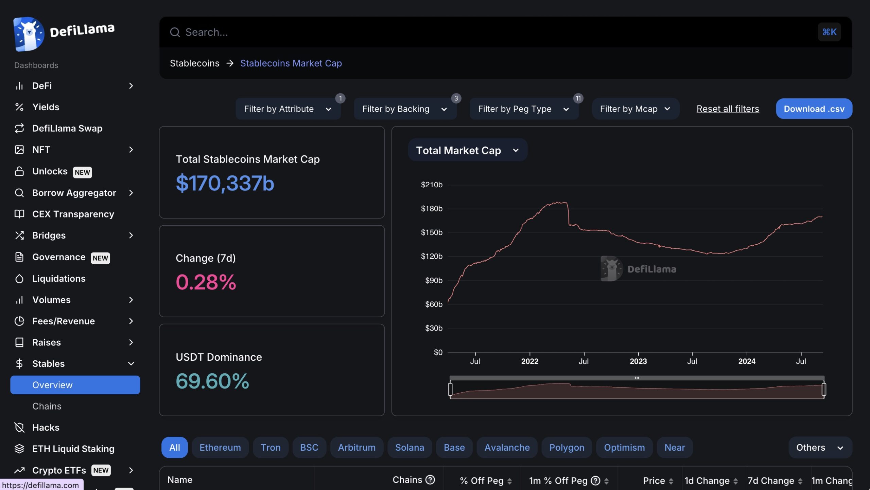The height and width of the screenshot is (490, 870).
Task: Open the Others chains dropdown
Action: point(820,448)
